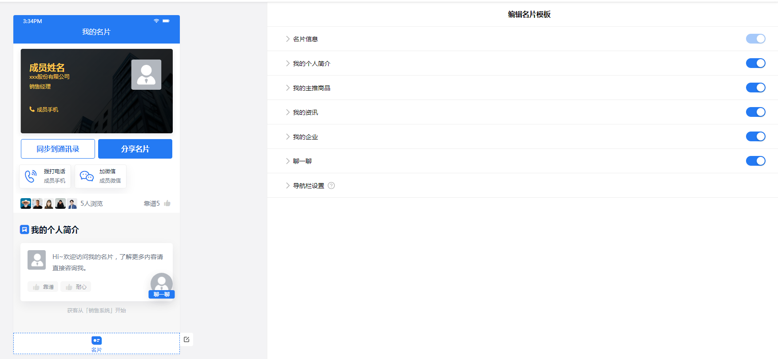Image resolution: width=778 pixels, height=359 pixels.
Task: Click the 分享名片 button
Action: 135,149
